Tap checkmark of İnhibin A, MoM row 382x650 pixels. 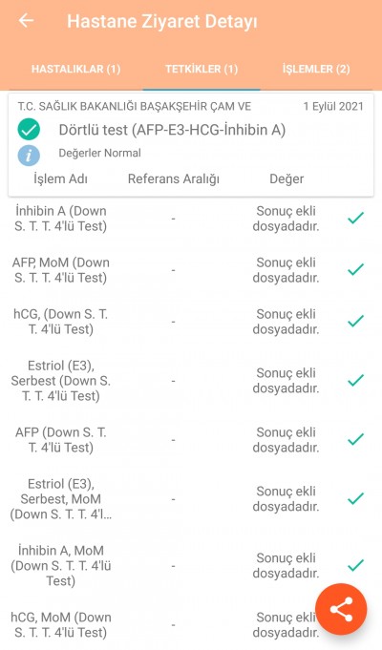pyautogui.click(x=355, y=565)
